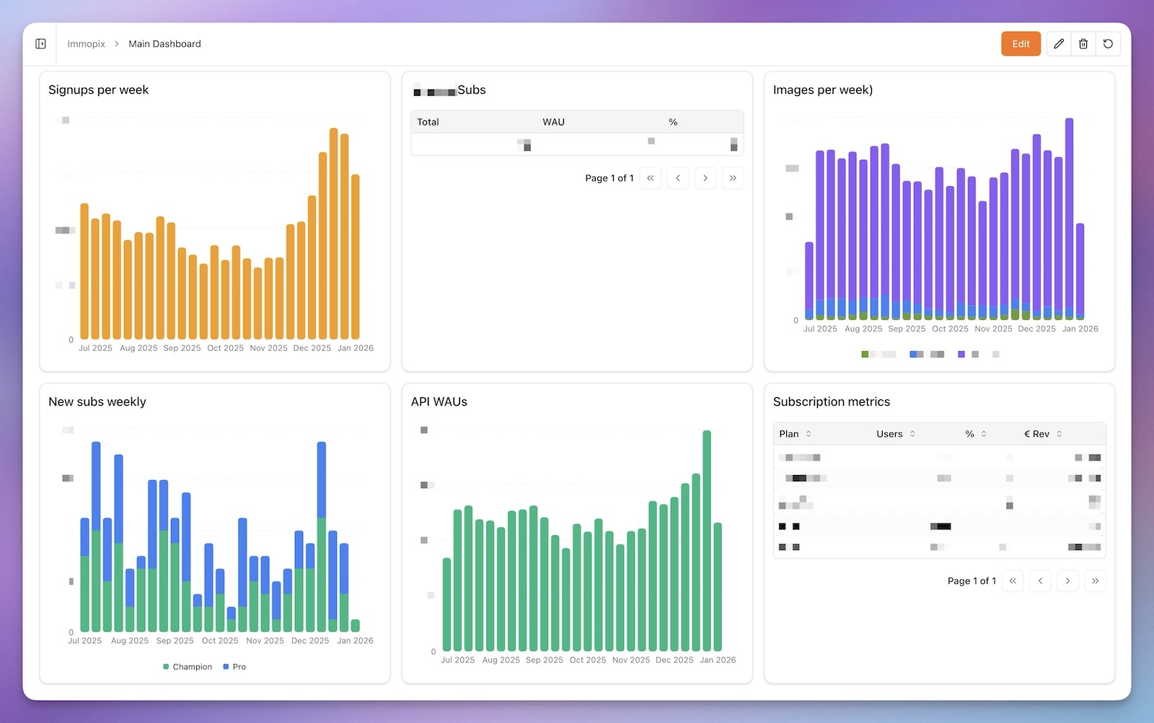Click the orange Edit button
The height and width of the screenshot is (723, 1154).
(1021, 44)
